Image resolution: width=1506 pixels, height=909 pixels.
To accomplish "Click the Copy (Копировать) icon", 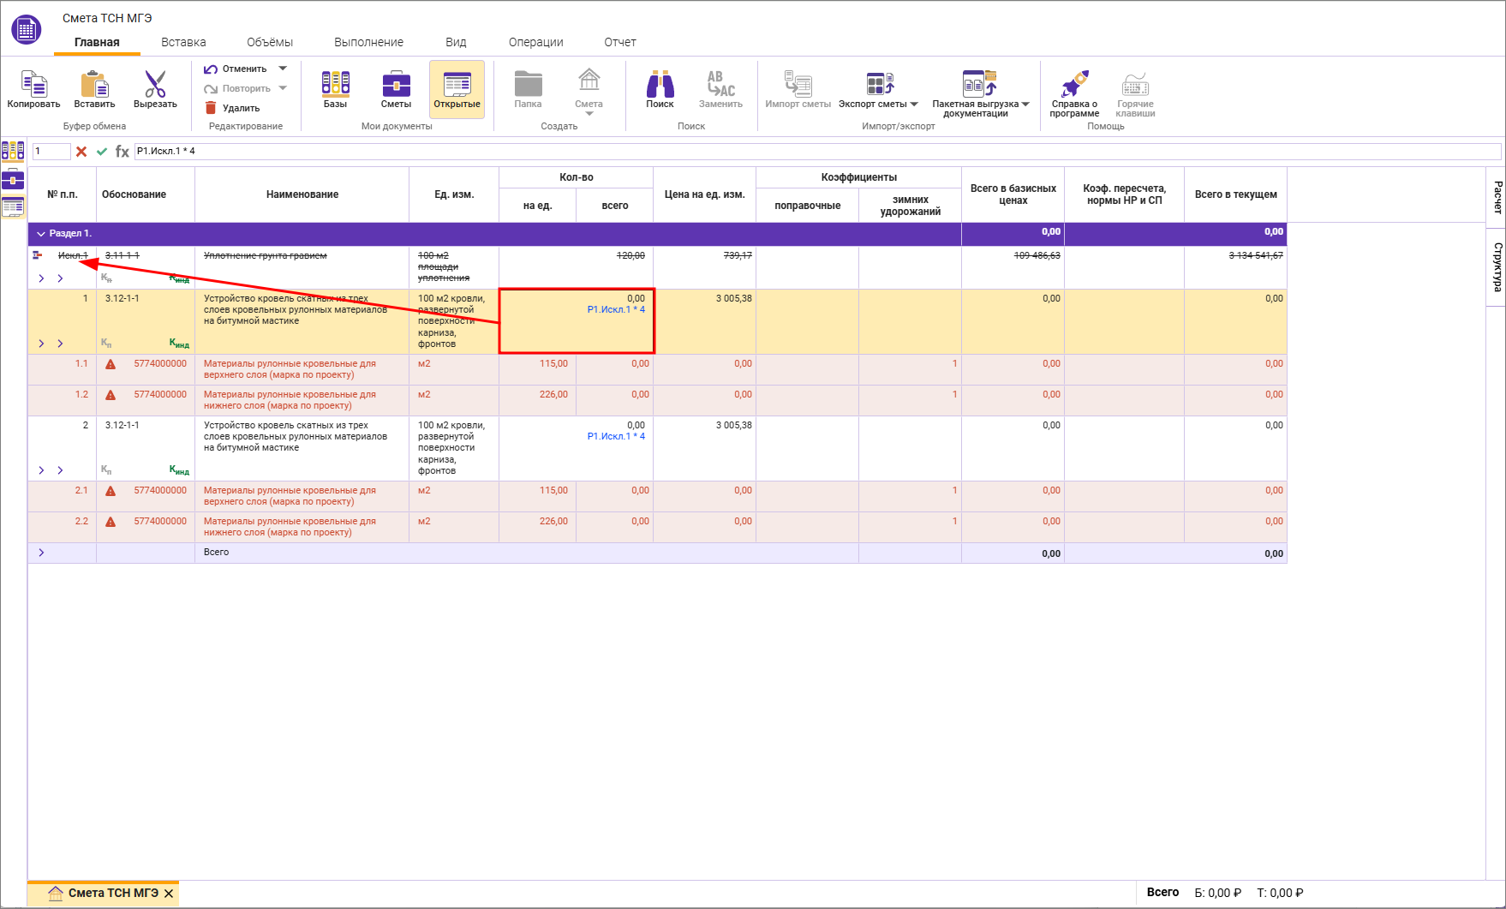I will tap(33, 86).
